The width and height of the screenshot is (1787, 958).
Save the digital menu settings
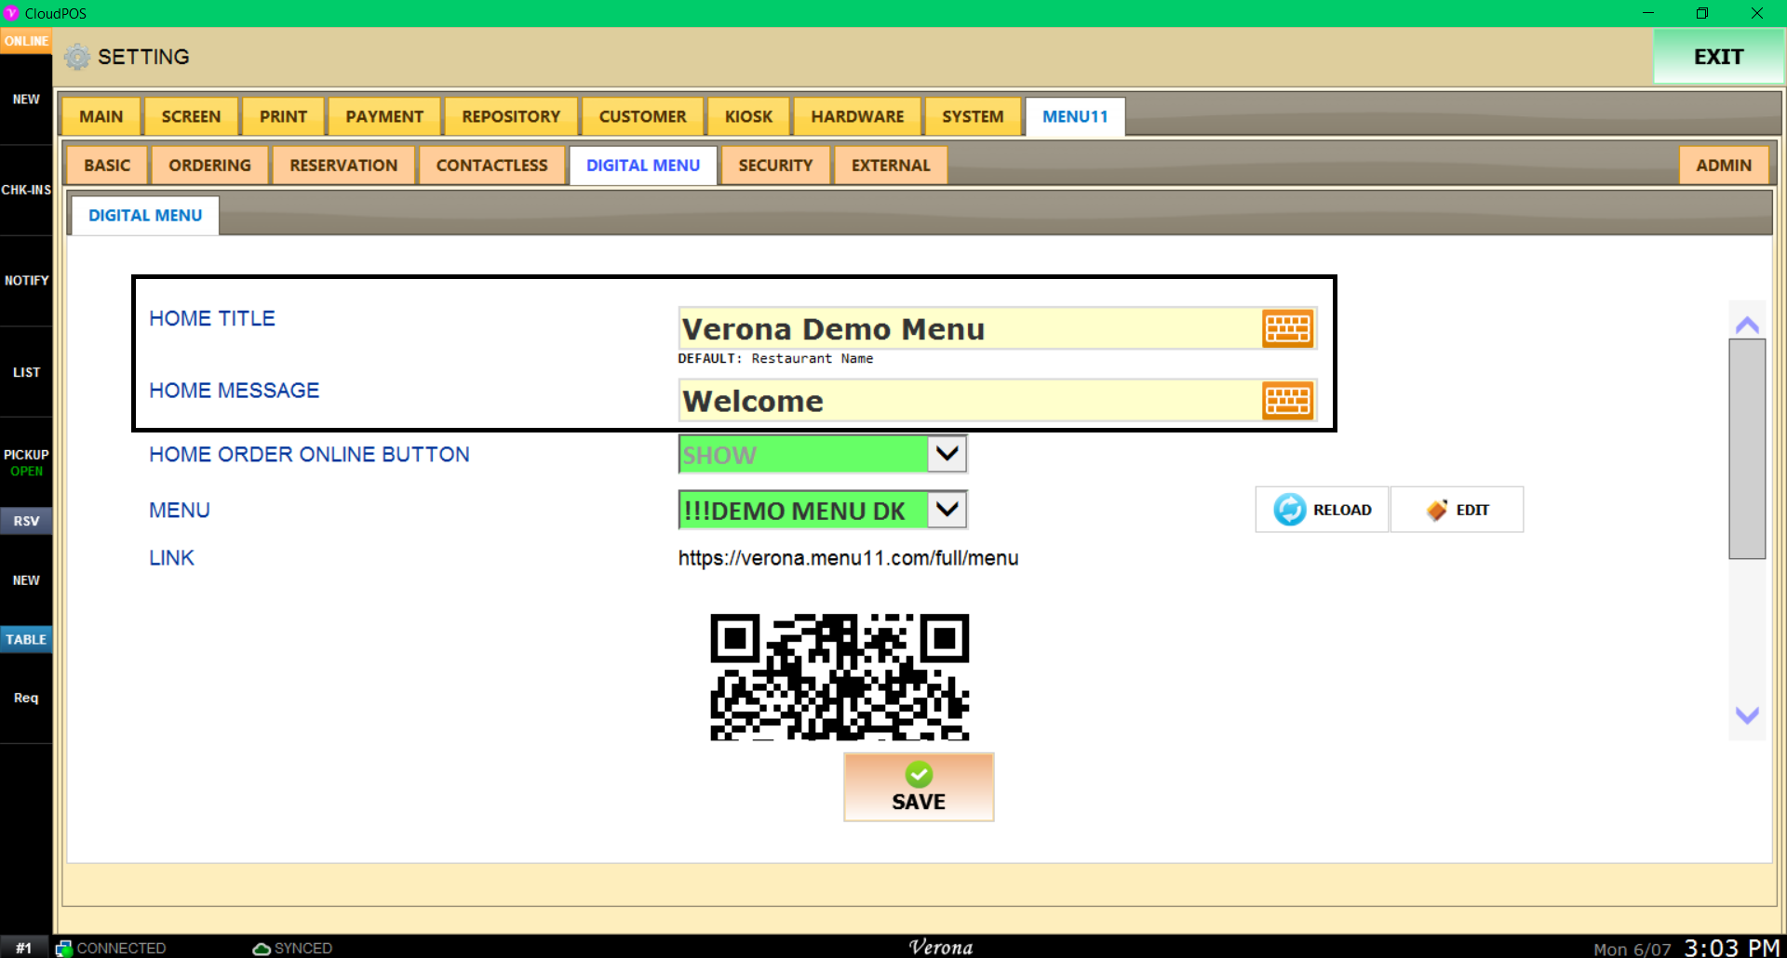919,787
